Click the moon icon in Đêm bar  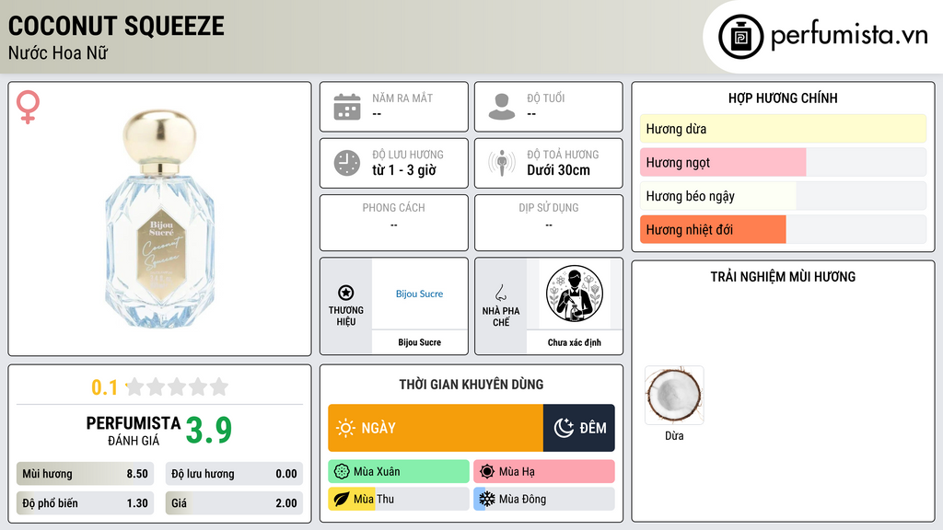564,428
